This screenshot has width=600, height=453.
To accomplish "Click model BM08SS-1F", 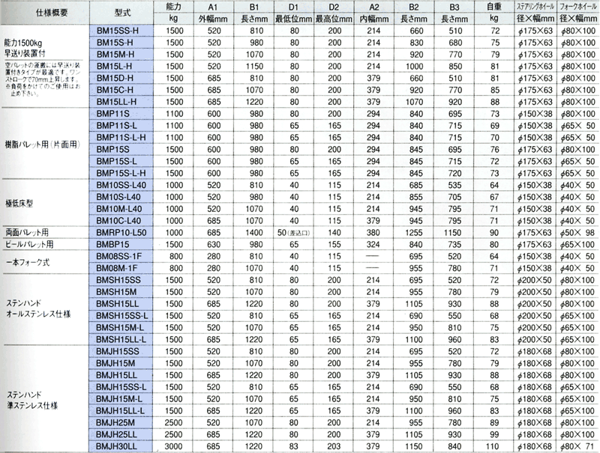I will click(121, 256).
